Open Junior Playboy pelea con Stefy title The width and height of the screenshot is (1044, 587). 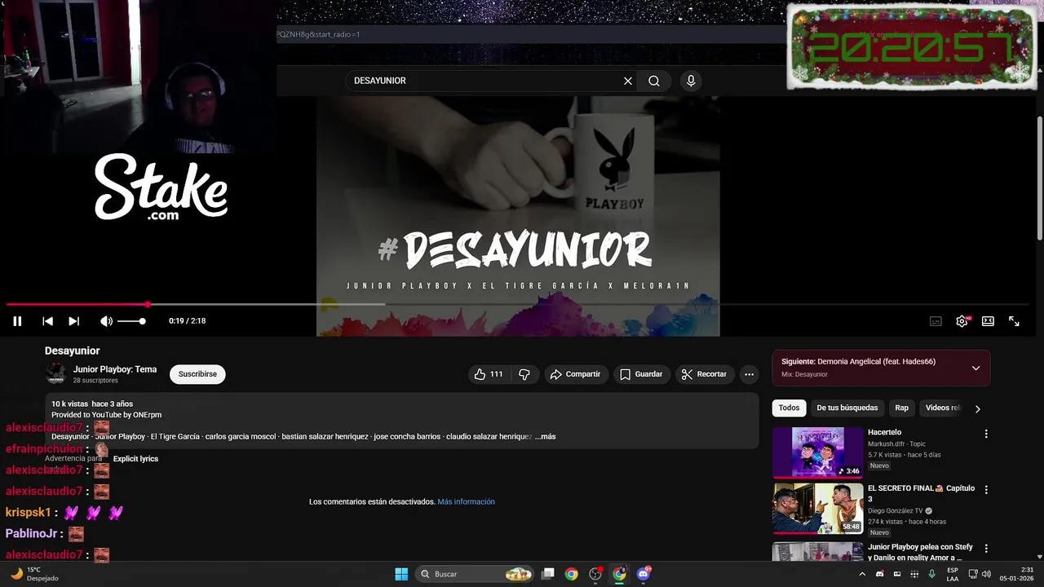click(920, 552)
